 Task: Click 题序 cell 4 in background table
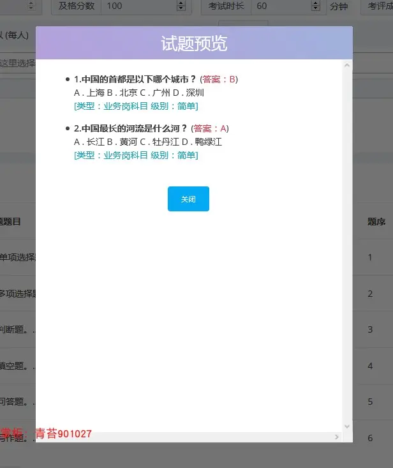click(x=370, y=366)
